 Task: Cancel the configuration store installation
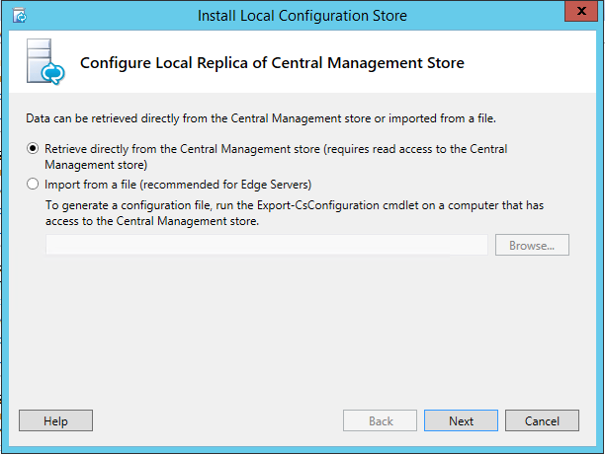click(x=542, y=420)
